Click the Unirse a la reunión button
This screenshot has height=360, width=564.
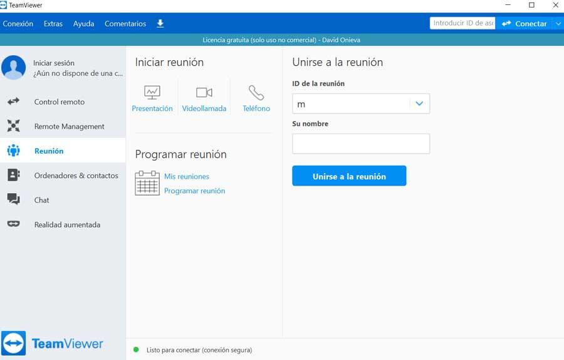(x=349, y=176)
